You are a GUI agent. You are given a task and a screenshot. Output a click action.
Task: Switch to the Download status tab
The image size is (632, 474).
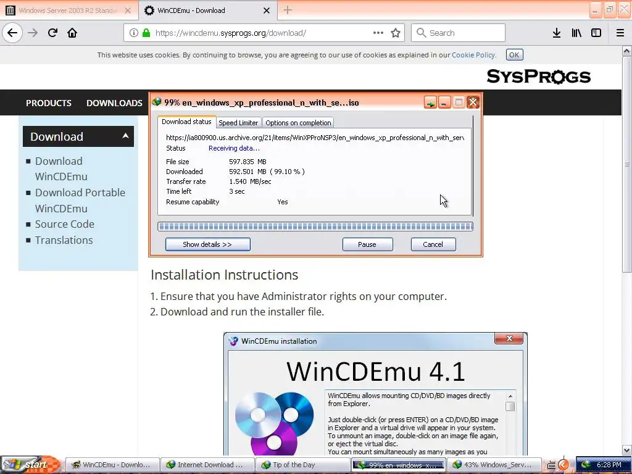pyautogui.click(x=186, y=122)
